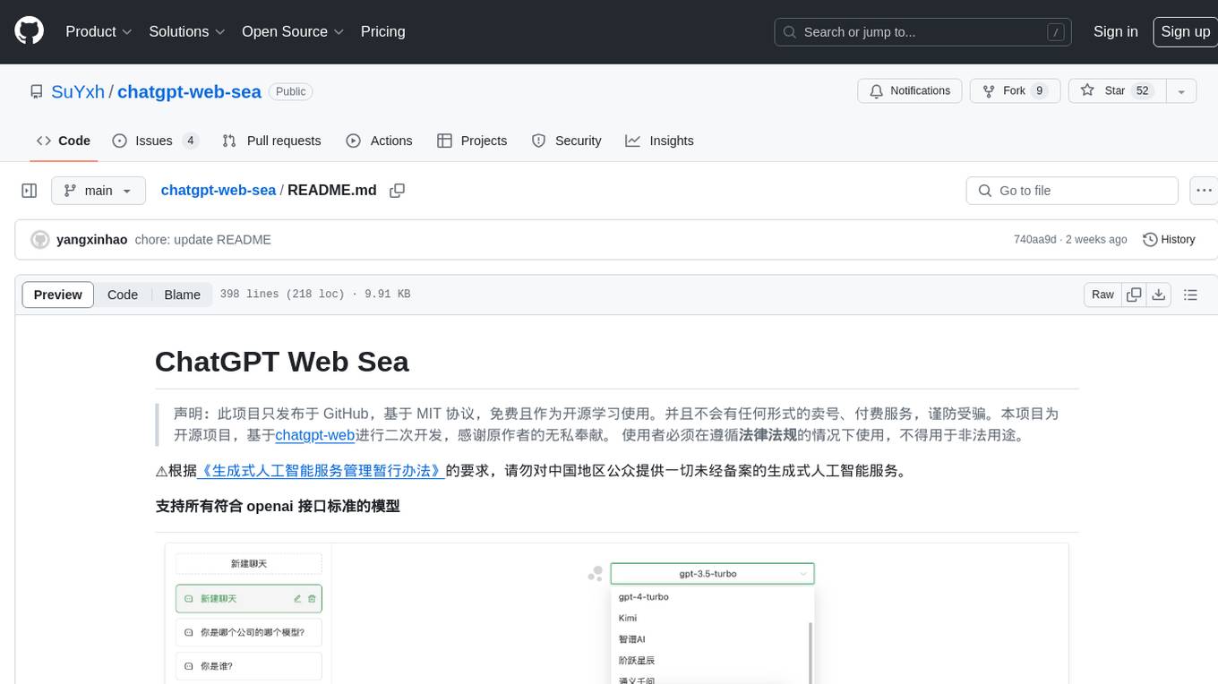Click the Go to file search field
Image resolution: width=1218 pixels, height=684 pixels.
click(1072, 191)
